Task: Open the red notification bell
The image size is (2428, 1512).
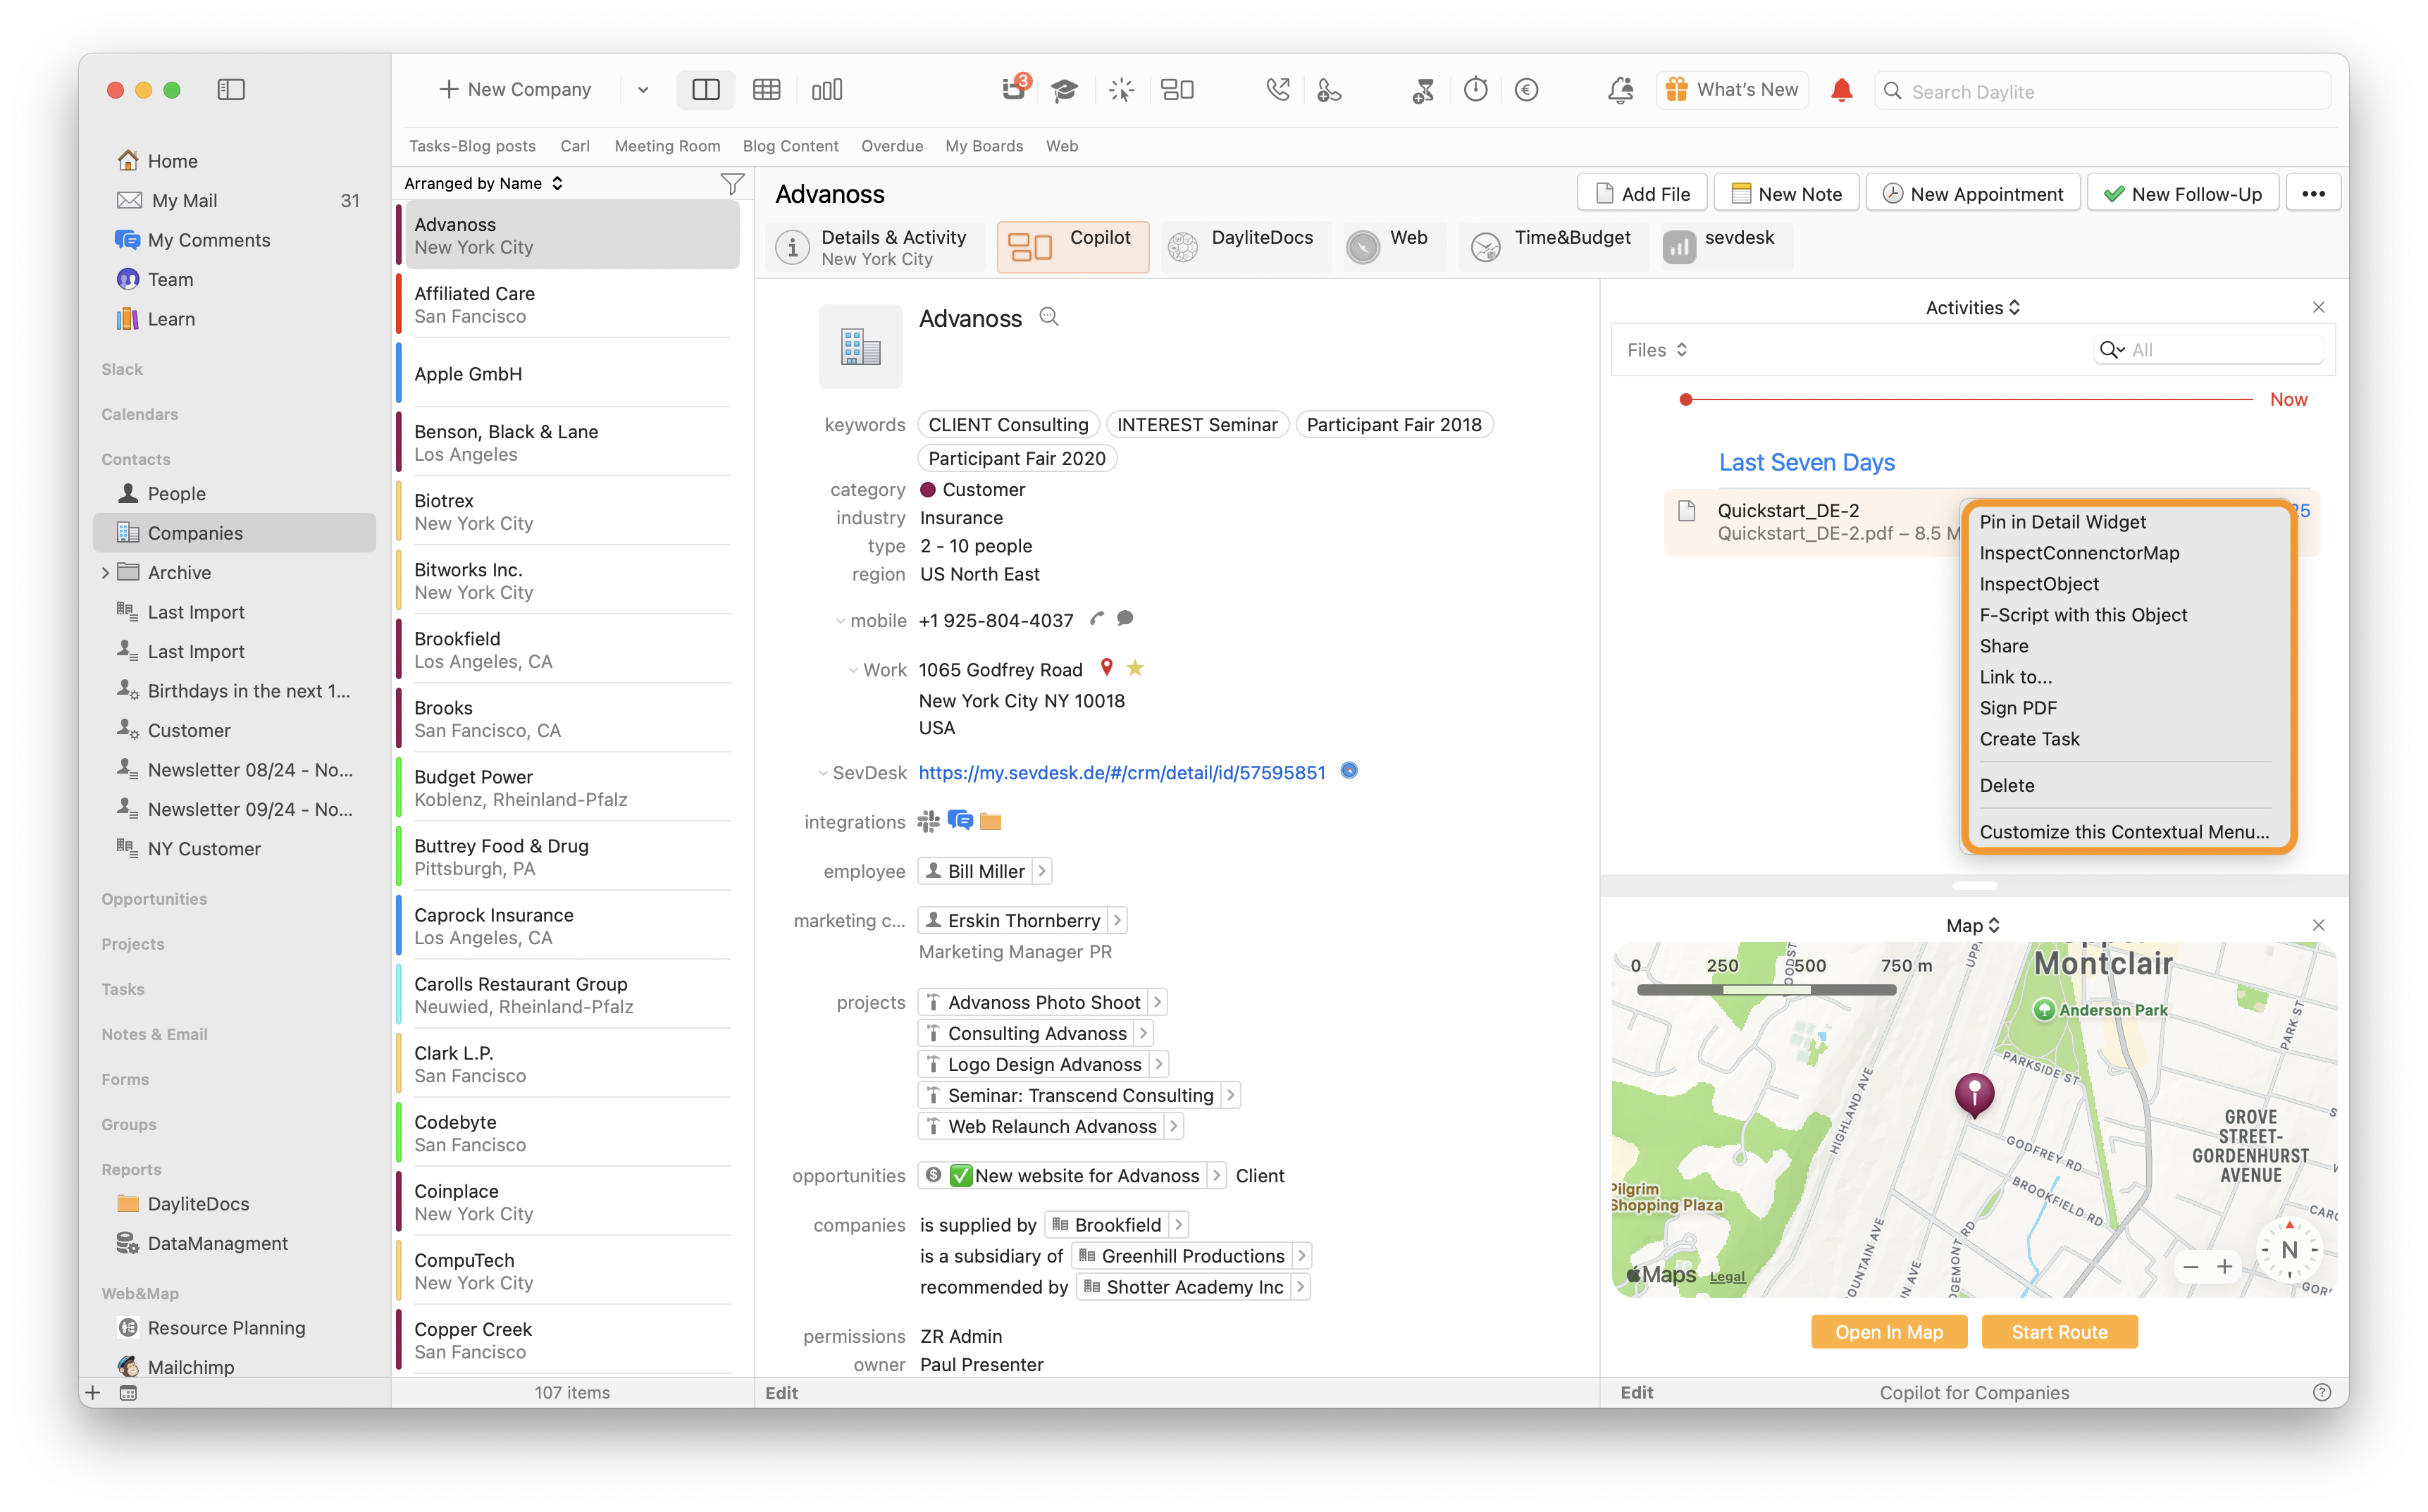Action: point(1841,90)
